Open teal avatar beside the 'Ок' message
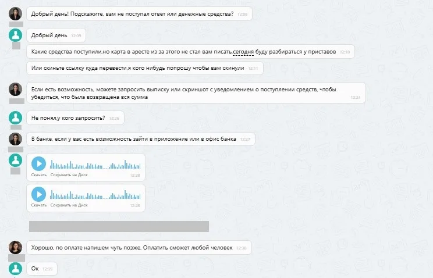This screenshot has width=433, height=278. (x=16, y=269)
